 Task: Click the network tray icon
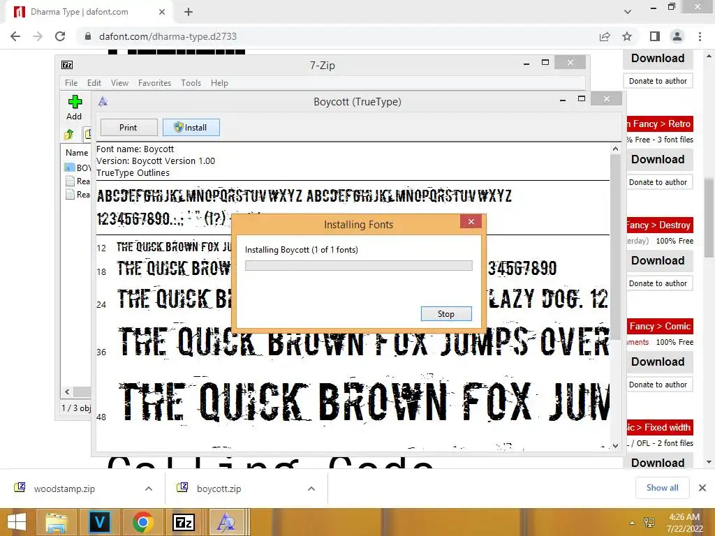[x=649, y=522]
